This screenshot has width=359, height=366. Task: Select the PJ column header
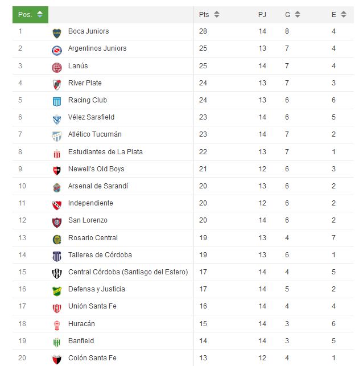[x=262, y=14]
